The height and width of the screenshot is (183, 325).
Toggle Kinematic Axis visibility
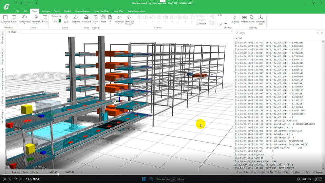pos(260,20)
